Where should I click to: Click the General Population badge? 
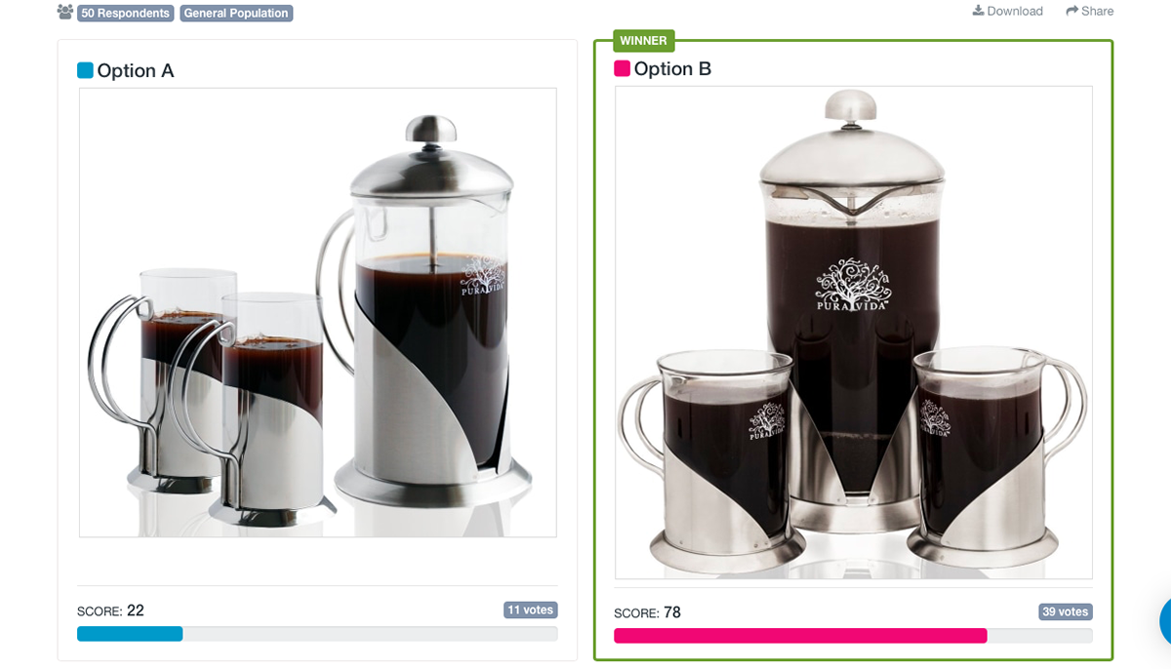pos(236,14)
